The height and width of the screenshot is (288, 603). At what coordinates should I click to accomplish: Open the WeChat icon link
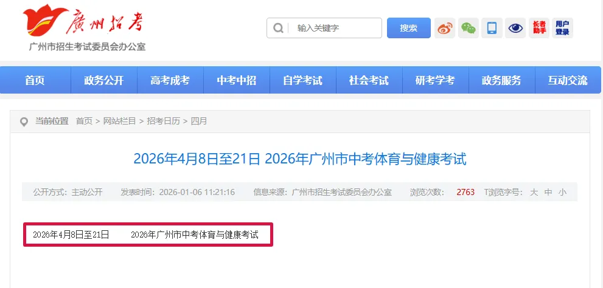[x=469, y=28]
